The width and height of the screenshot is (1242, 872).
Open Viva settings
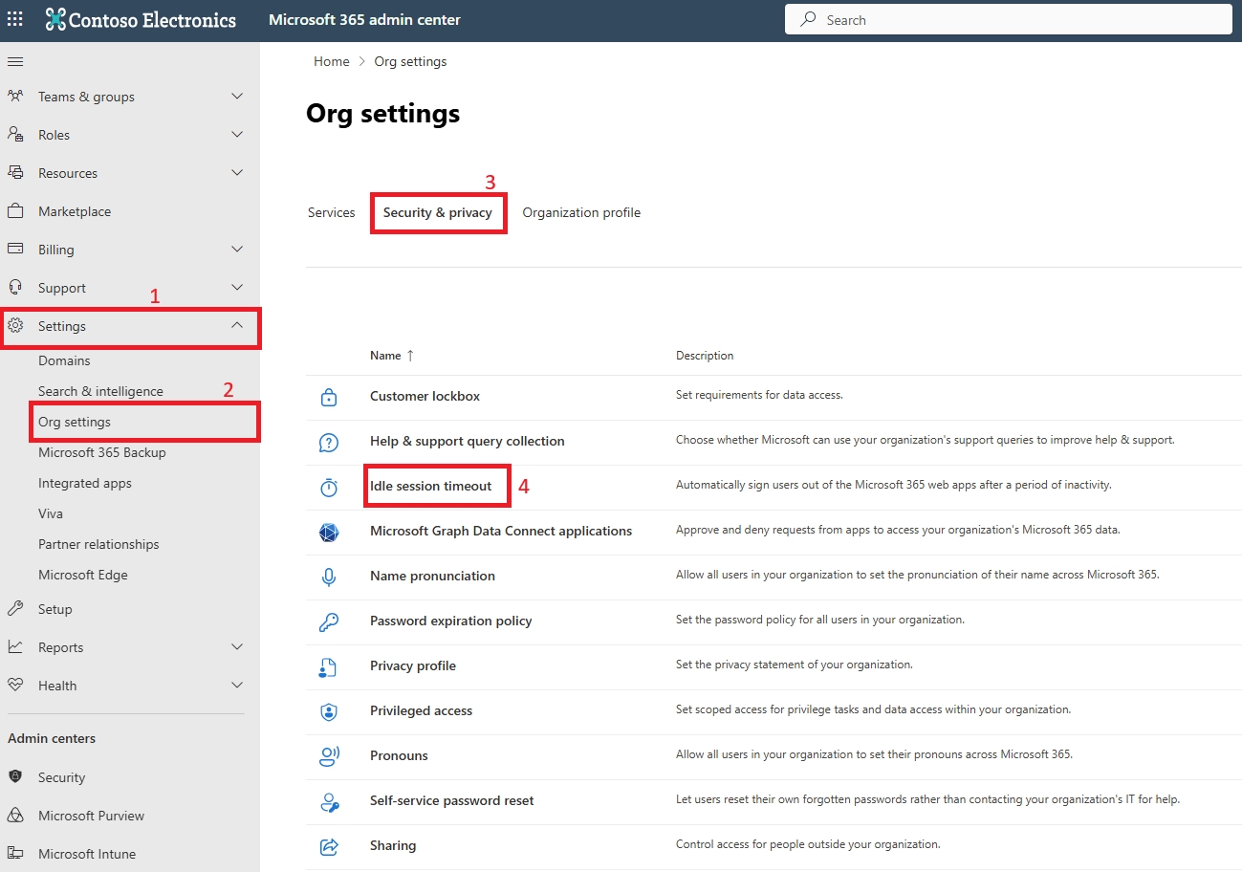(x=51, y=513)
